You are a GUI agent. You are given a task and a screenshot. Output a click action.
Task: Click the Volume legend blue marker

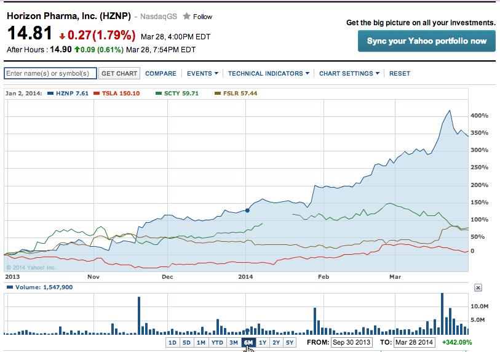click(10, 287)
